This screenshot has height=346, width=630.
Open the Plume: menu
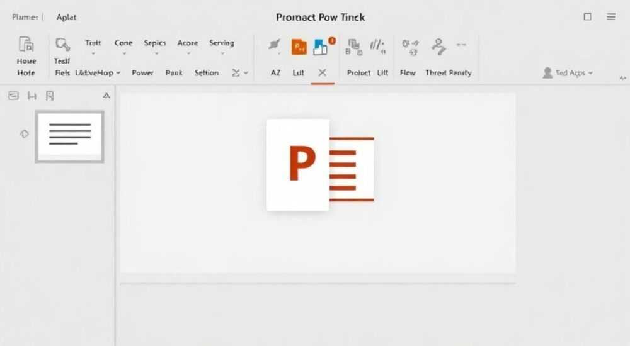pos(25,17)
